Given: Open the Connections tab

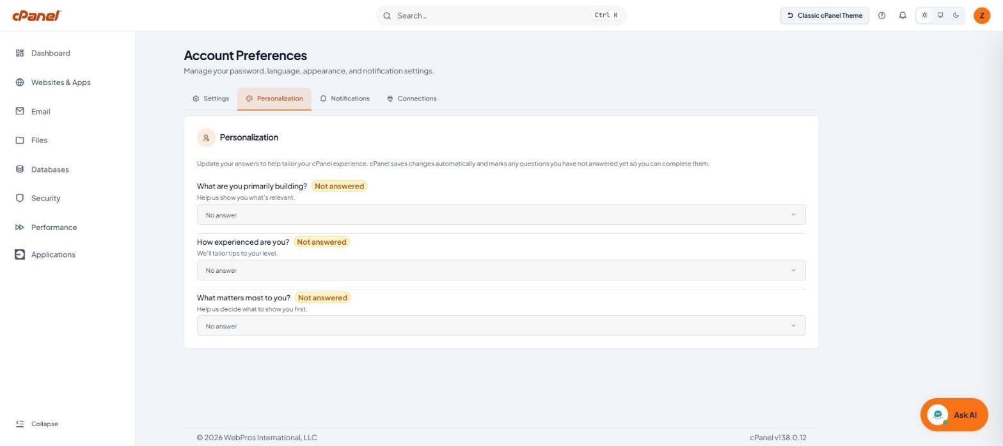Looking at the screenshot, I should (x=411, y=98).
